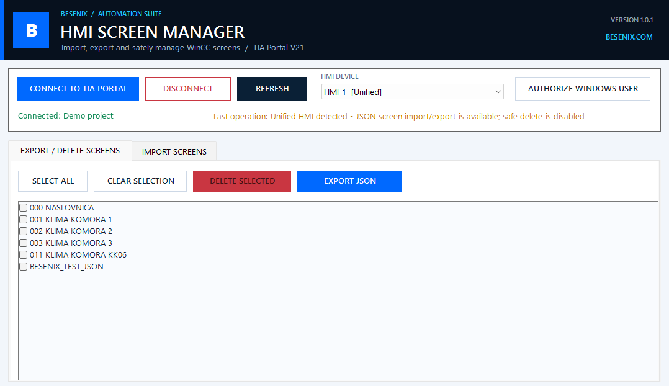The height and width of the screenshot is (386, 669).
Task: Click the blue Besenix B logo
Action: (x=31, y=29)
